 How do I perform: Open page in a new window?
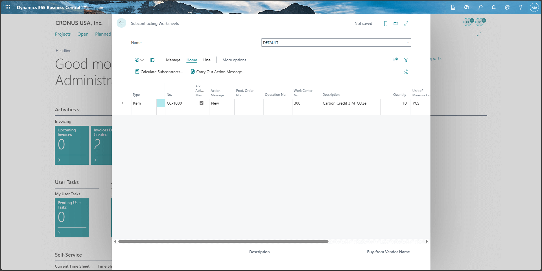point(396,23)
